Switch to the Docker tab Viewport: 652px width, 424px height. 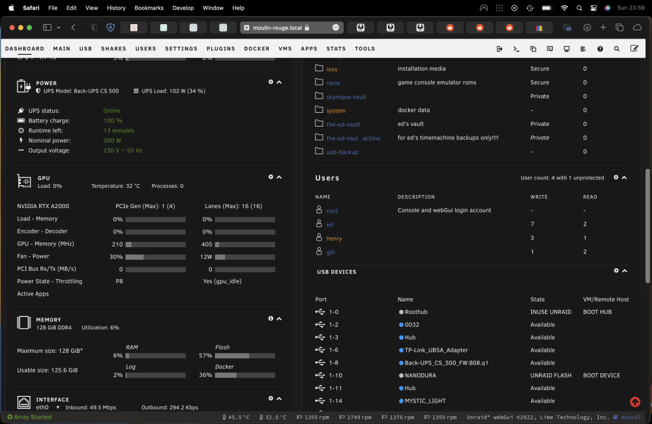[x=256, y=49]
